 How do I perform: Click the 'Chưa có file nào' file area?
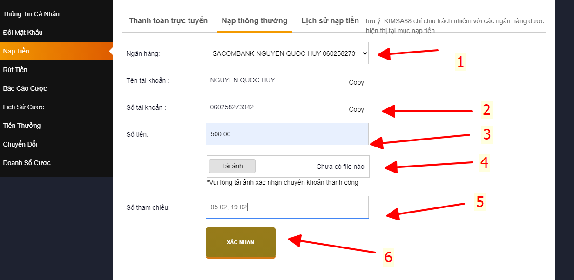coord(340,167)
